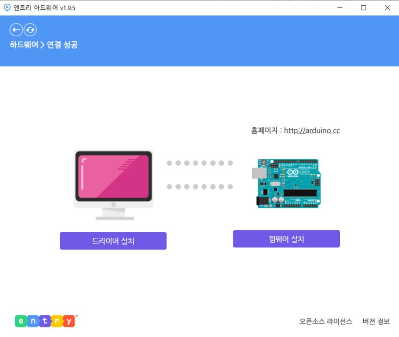Open 버전 정보 link
This screenshot has width=399, height=337.
tap(376, 321)
